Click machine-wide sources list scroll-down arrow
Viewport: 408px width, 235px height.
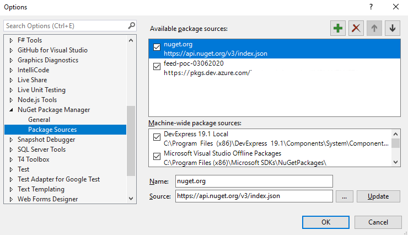click(x=395, y=162)
